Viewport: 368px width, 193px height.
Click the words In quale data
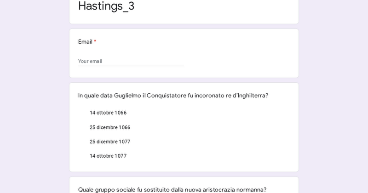point(95,96)
